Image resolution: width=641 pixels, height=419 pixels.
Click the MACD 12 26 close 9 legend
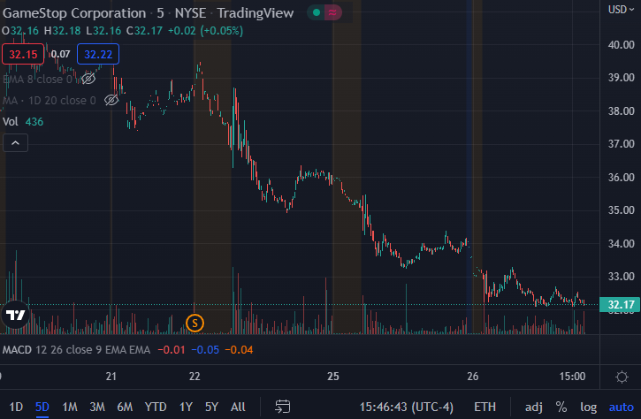point(76,350)
